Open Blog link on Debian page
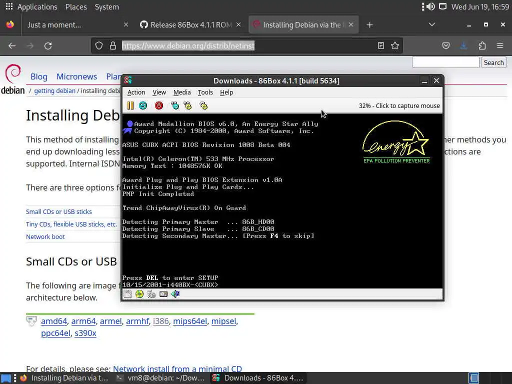Image resolution: width=512 pixels, height=384 pixels. 39,76
